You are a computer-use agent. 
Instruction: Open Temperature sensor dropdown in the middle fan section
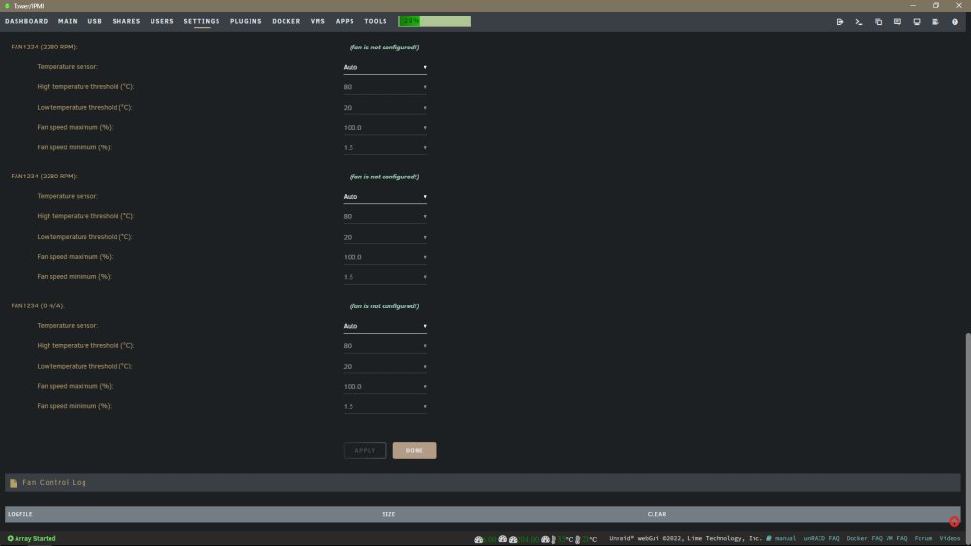385,197
